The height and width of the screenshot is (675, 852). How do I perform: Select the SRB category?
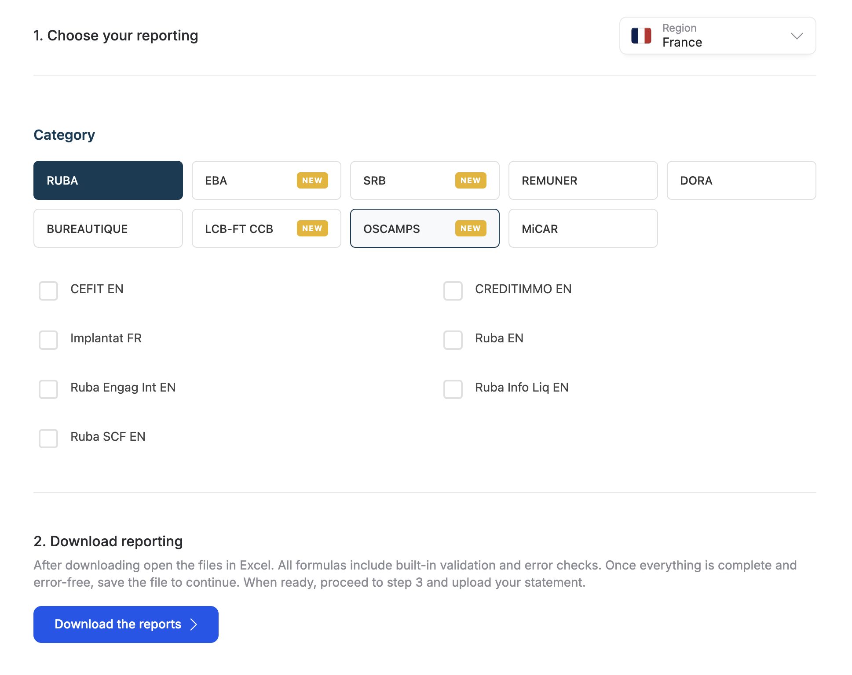(425, 180)
